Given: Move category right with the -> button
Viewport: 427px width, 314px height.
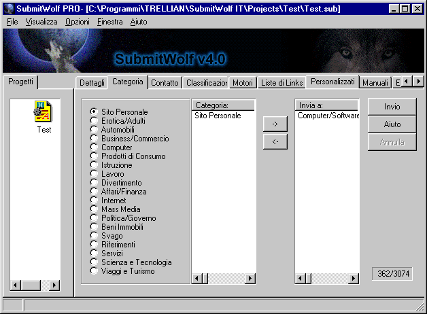Looking at the screenshot, I should (x=275, y=124).
